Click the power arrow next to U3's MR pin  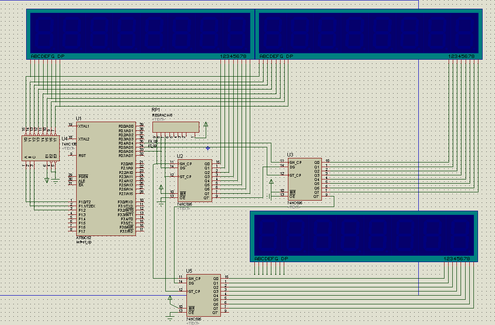tap(271, 182)
